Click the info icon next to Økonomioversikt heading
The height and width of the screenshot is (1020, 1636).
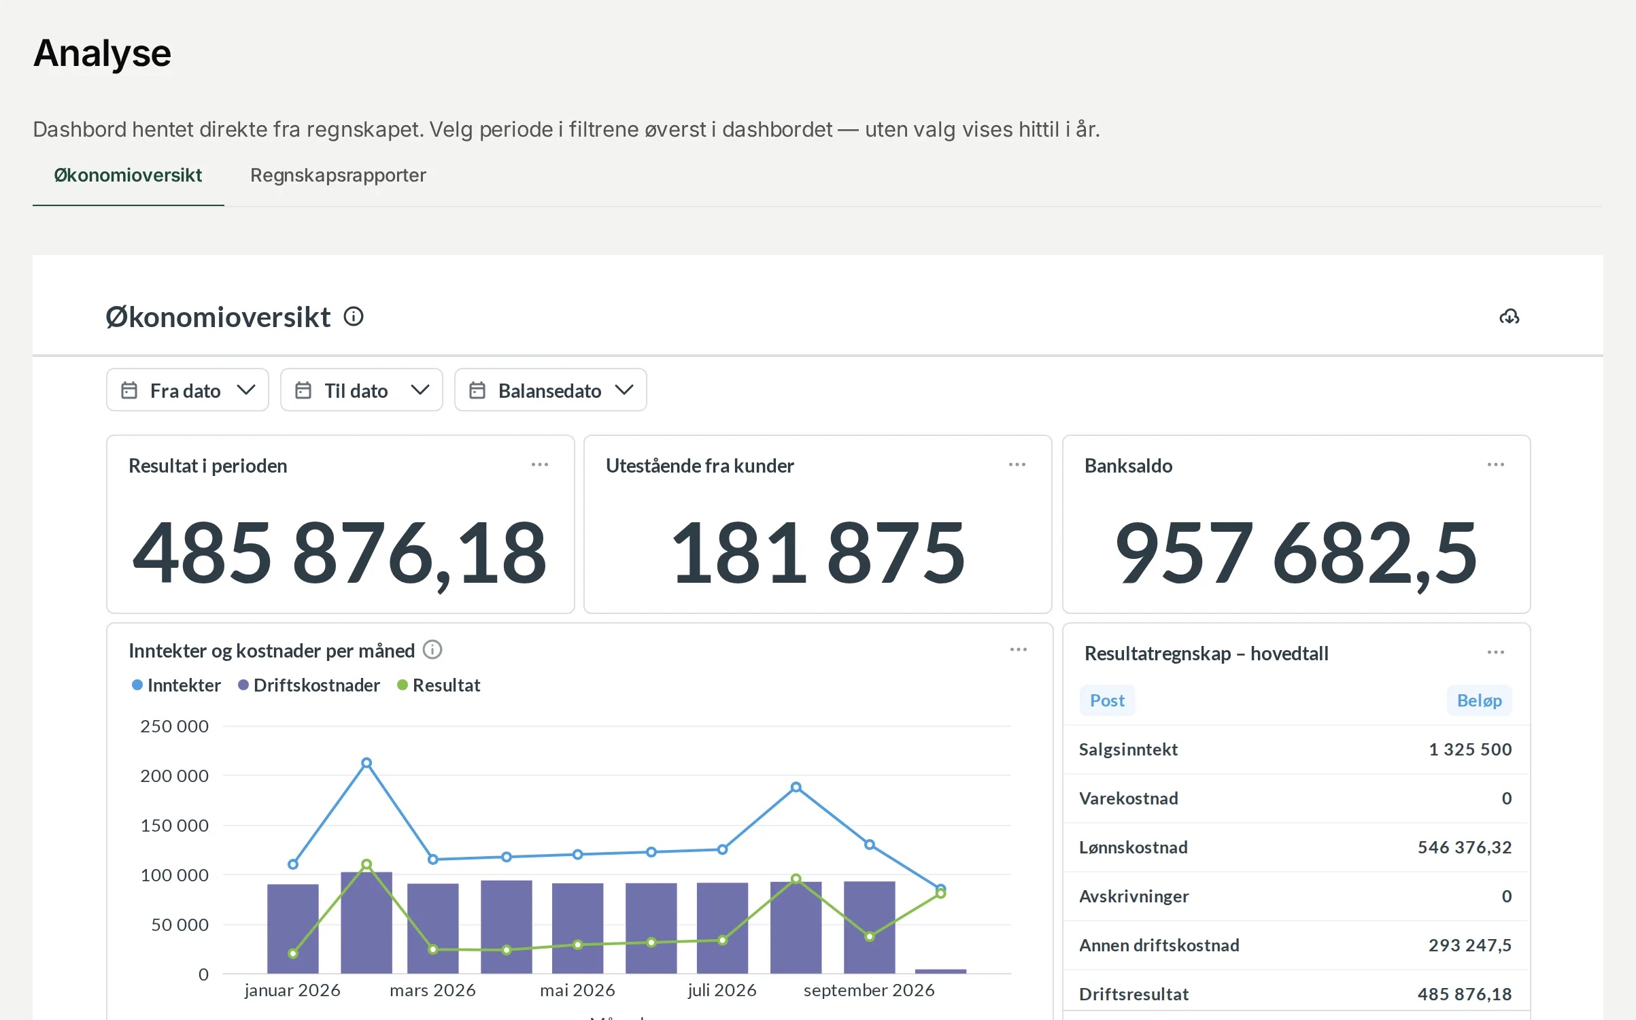point(354,316)
